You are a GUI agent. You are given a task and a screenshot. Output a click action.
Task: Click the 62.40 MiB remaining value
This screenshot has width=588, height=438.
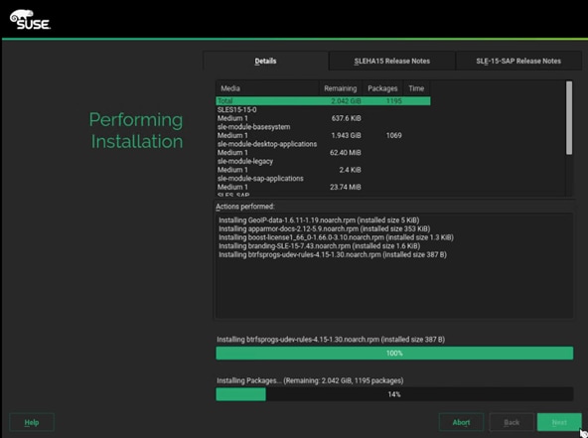pyautogui.click(x=345, y=153)
